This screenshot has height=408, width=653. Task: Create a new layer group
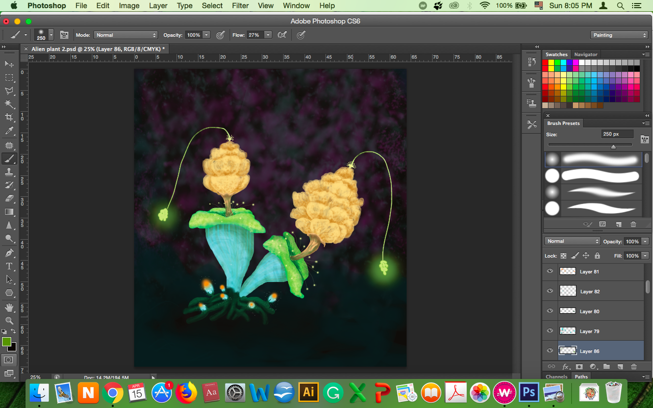click(607, 367)
